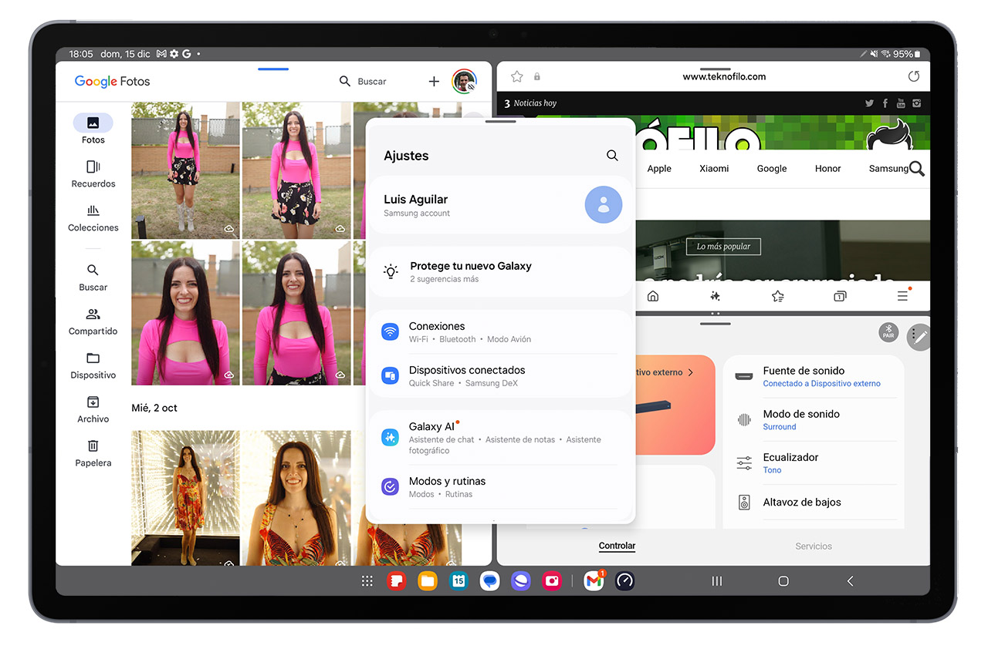Image resolution: width=988 pixels, height=649 pixels.
Task: Click the Samsung account avatar in Ajustes
Action: coord(604,205)
